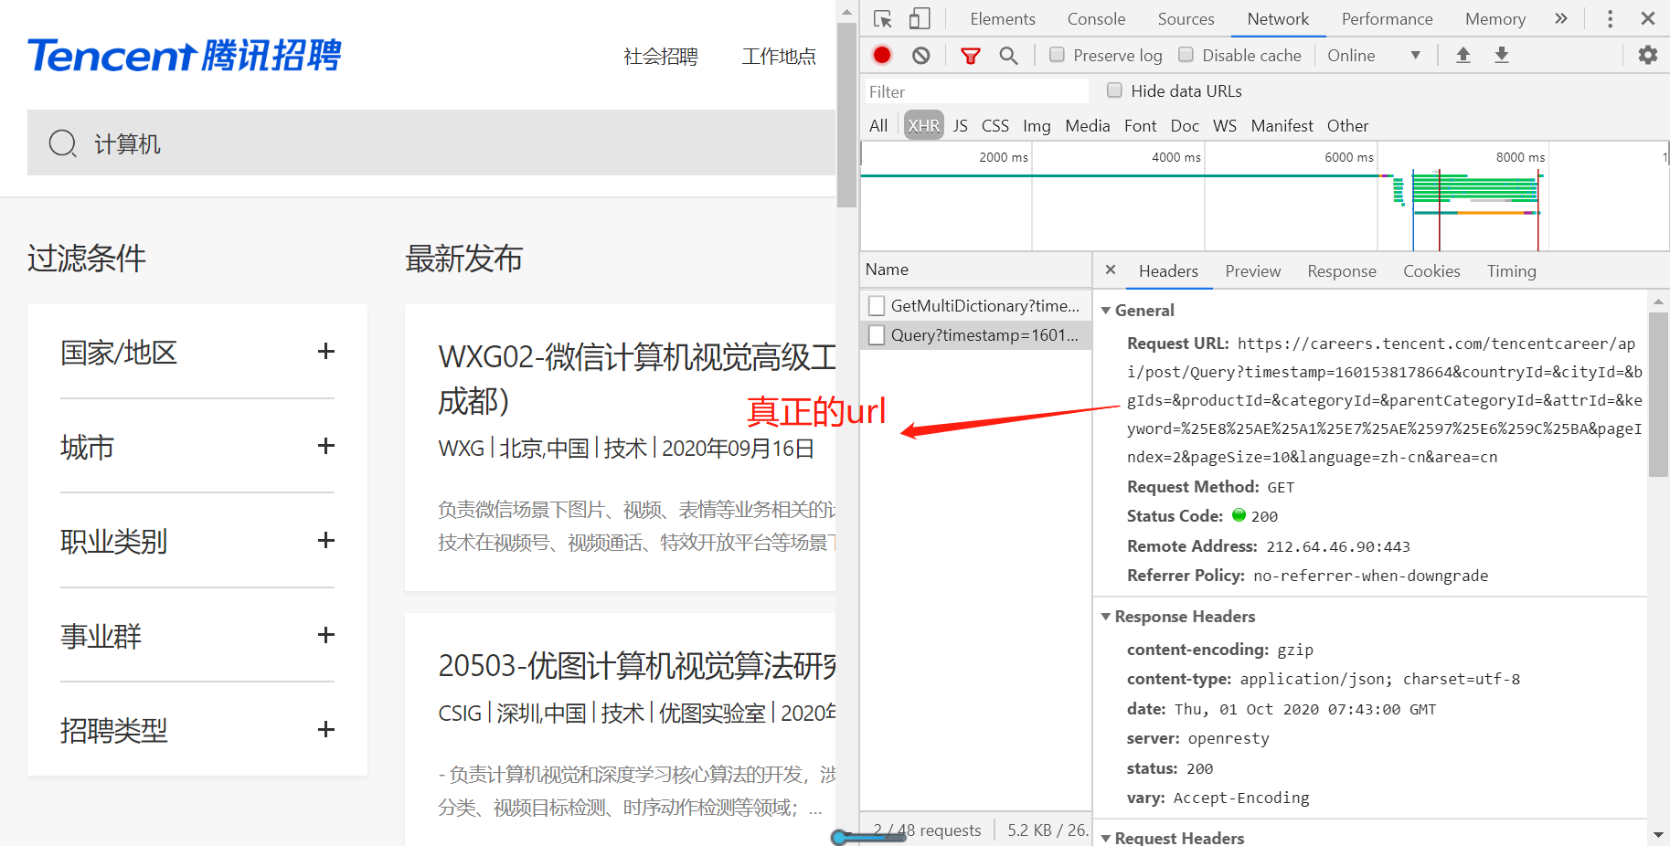Click the page vertical scrollbar thumb
This screenshot has width=1670, height=846.
point(846,114)
